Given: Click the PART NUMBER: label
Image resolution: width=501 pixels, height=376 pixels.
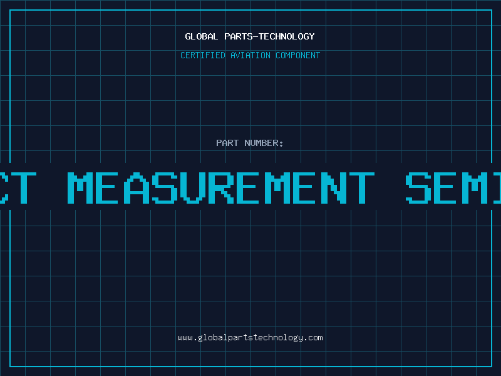Looking at the screenshot, I should pyautogui.click(x=249, y=143).
